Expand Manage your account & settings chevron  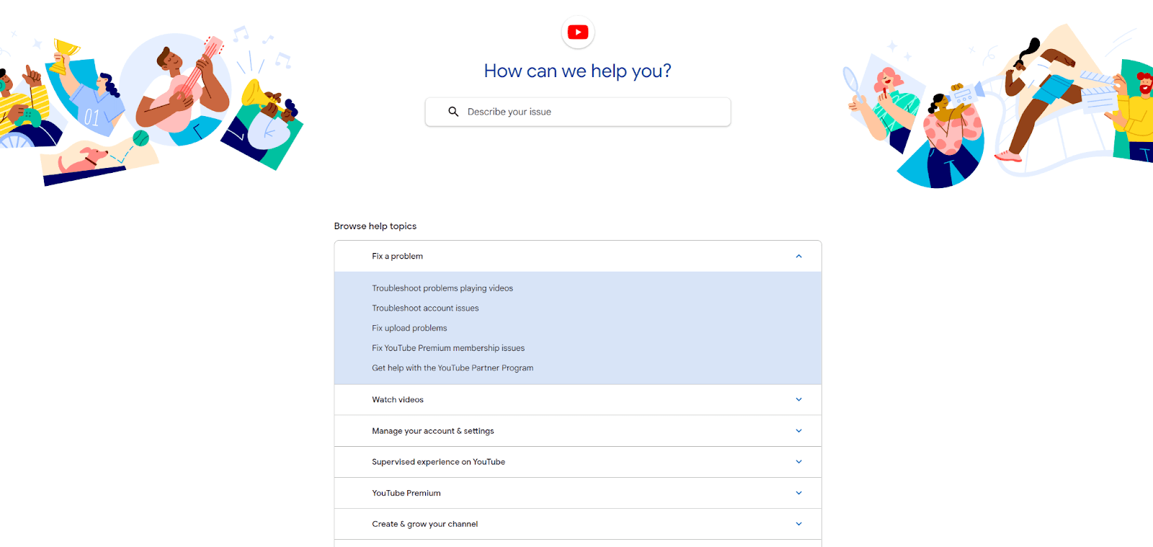tap(798, 431)
